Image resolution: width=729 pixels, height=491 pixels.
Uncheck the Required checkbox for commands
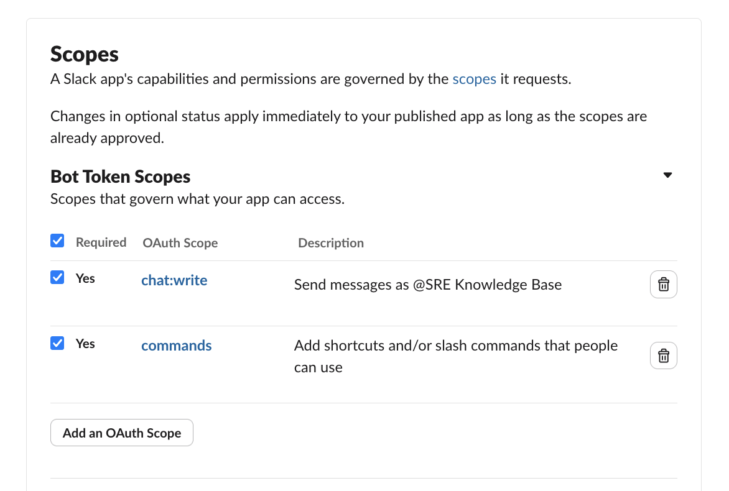point(57,342)
